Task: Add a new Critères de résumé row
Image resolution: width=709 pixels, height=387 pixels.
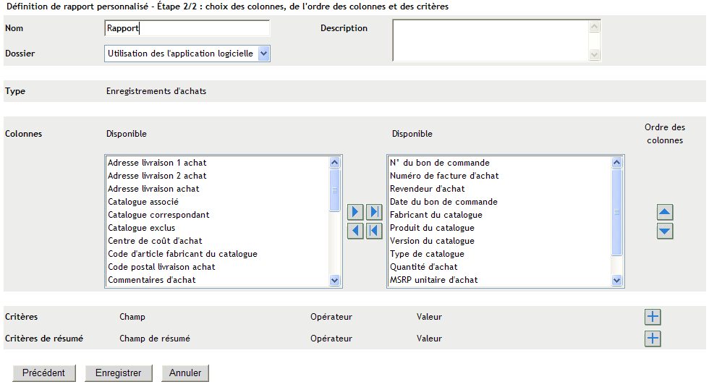Action: (x=653, y=339)
